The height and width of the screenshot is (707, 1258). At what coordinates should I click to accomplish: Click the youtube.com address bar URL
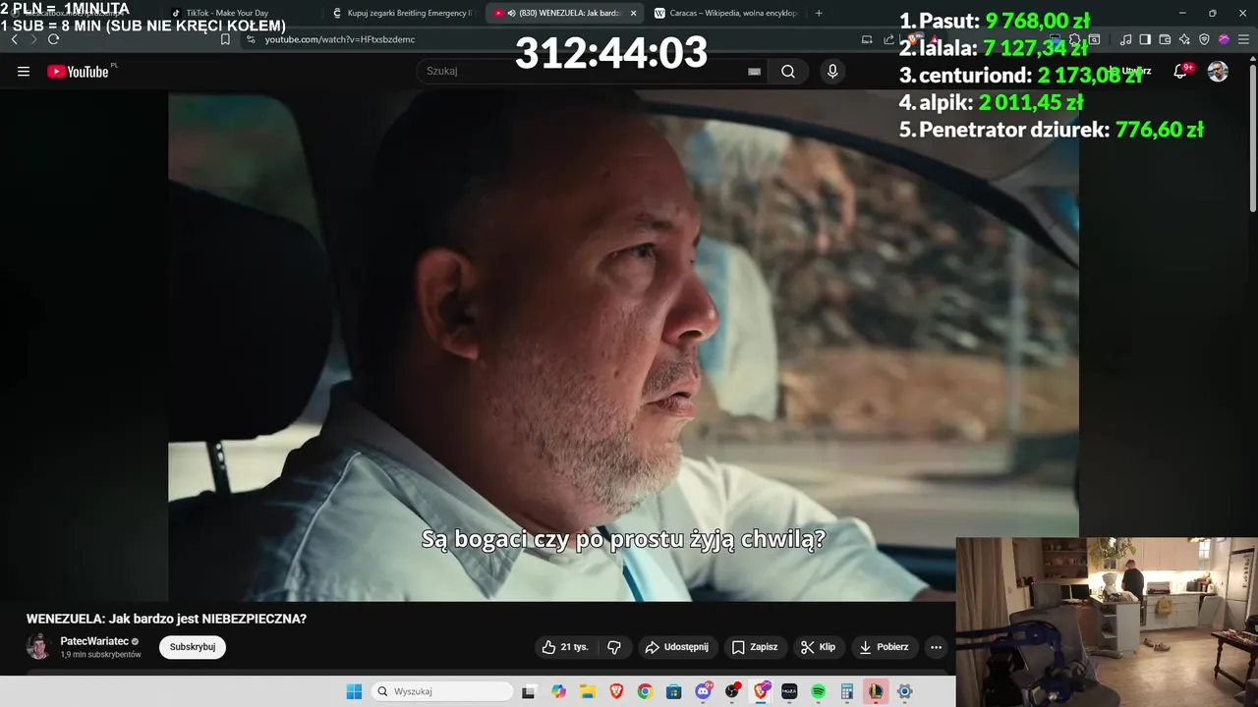point(340,39)
